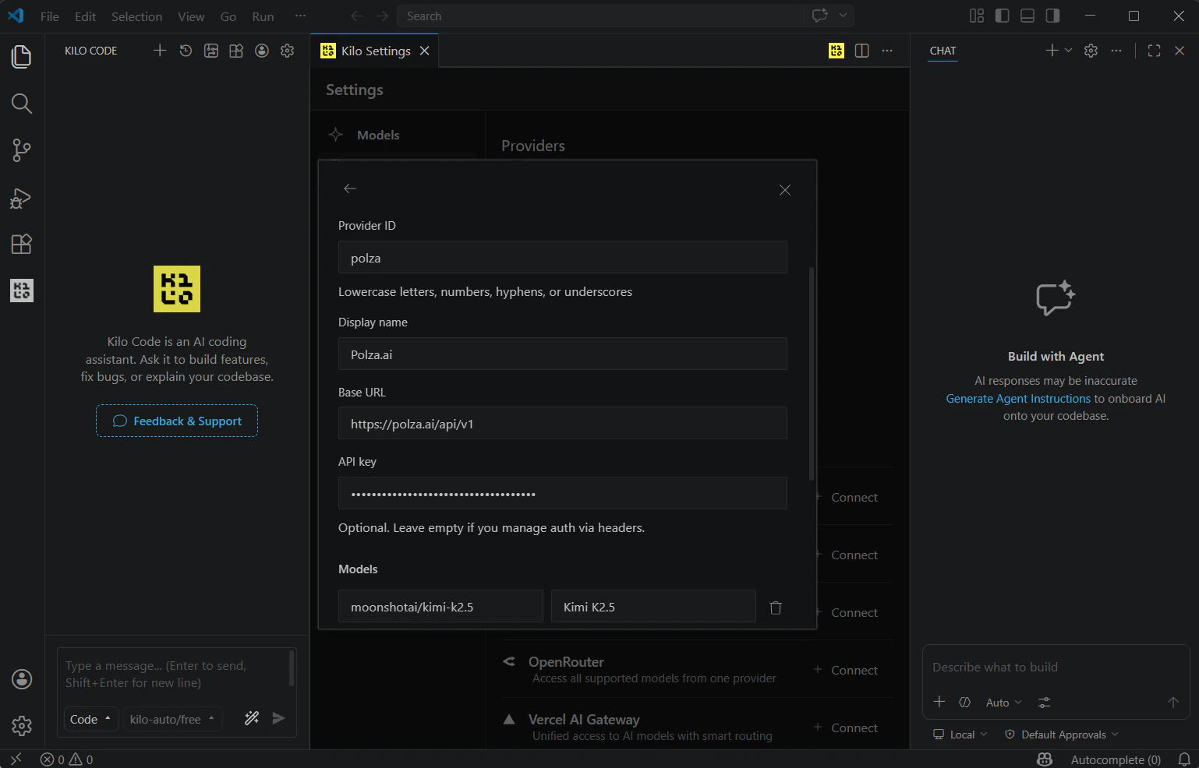Click the API key field
The width and height of the screenshot is (1199, 768).
point(562,493)
